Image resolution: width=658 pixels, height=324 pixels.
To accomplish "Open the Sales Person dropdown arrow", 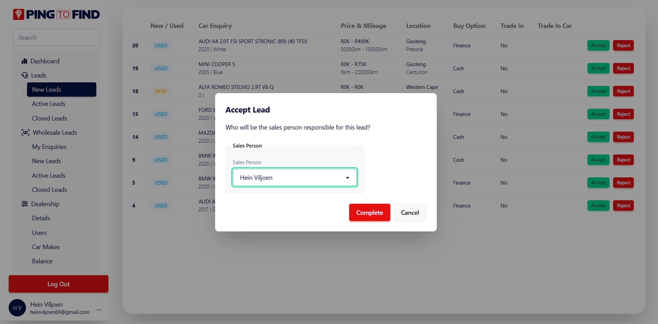I will click(347, 178).
